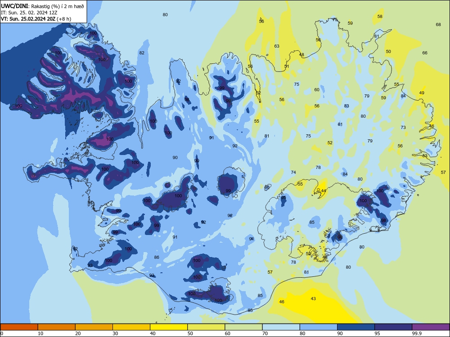Click the 'VT: Sun. 25.02.2024 20Z (+8 h)' line
The width and height of the screenshot is (450, 337).
click(x=36, y=19)
